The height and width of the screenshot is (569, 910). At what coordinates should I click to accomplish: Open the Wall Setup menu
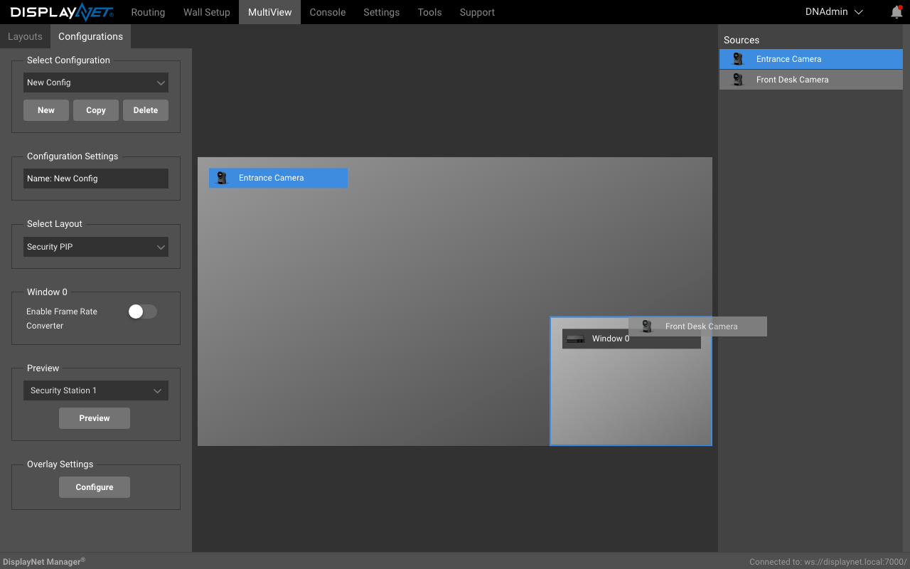click(207, 12)
